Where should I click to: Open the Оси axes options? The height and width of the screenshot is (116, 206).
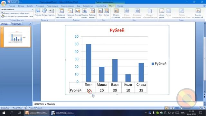(100, 13)
